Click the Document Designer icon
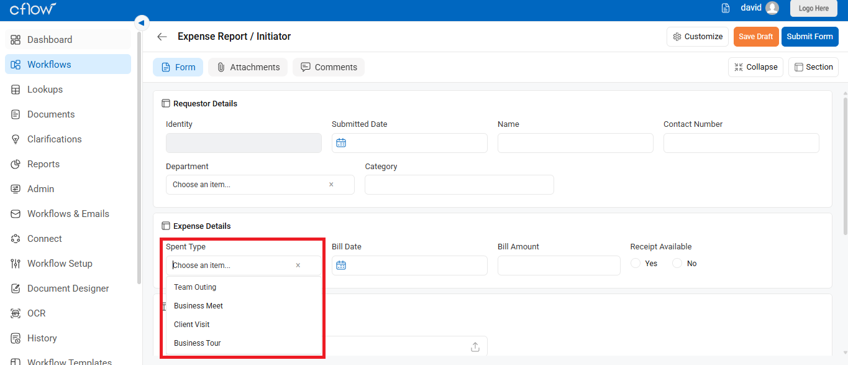848x365 pixels. click(x=16, y=288)
